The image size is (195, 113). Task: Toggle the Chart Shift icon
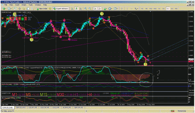100,9
